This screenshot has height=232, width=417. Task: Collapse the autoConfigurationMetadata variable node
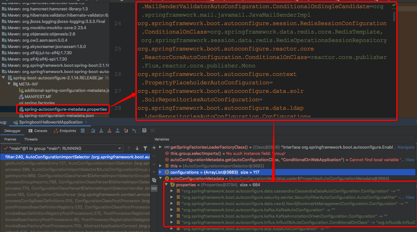coord(161,178)
